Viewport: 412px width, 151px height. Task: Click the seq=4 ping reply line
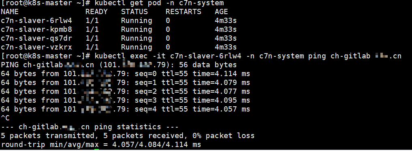tap(125, 109)
